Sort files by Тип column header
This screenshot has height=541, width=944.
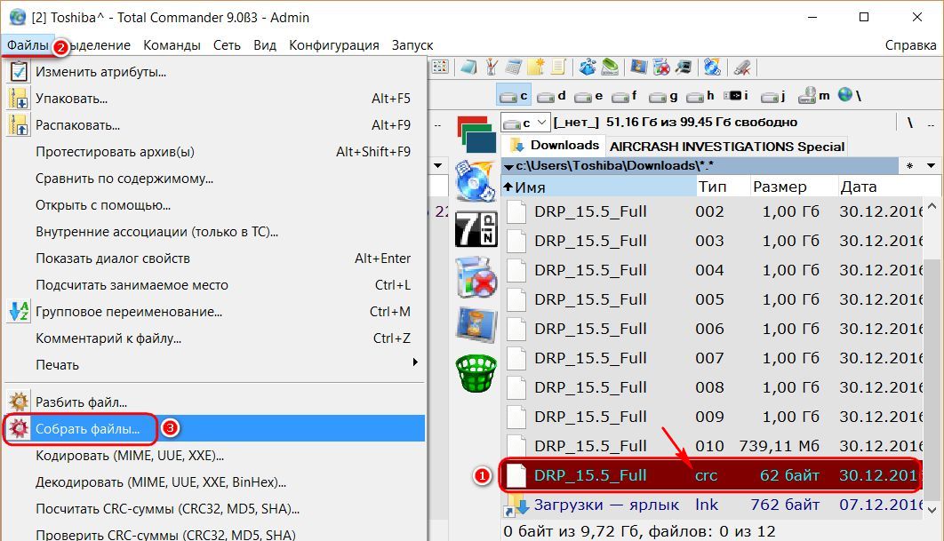pos(724,187)
